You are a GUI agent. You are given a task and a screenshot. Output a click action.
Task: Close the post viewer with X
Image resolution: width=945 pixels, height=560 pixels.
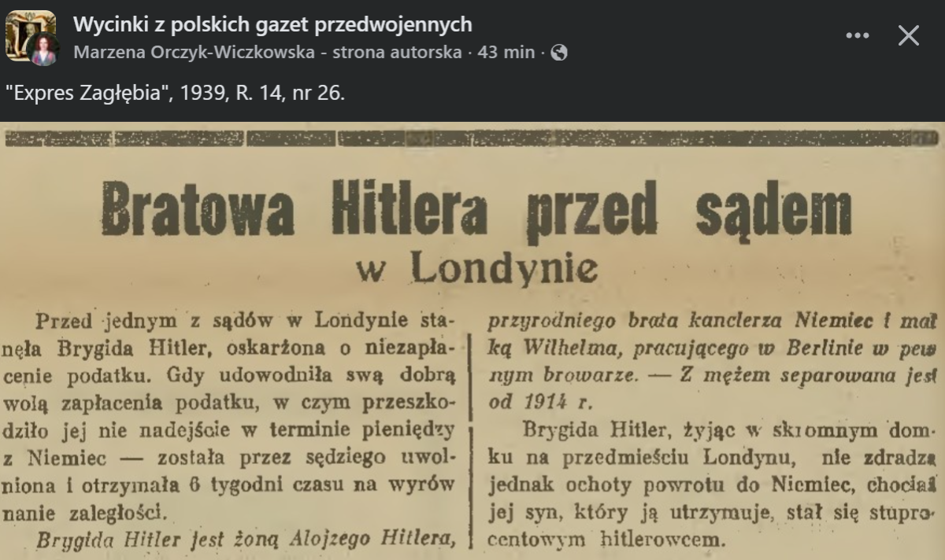(x=909, y=35)
